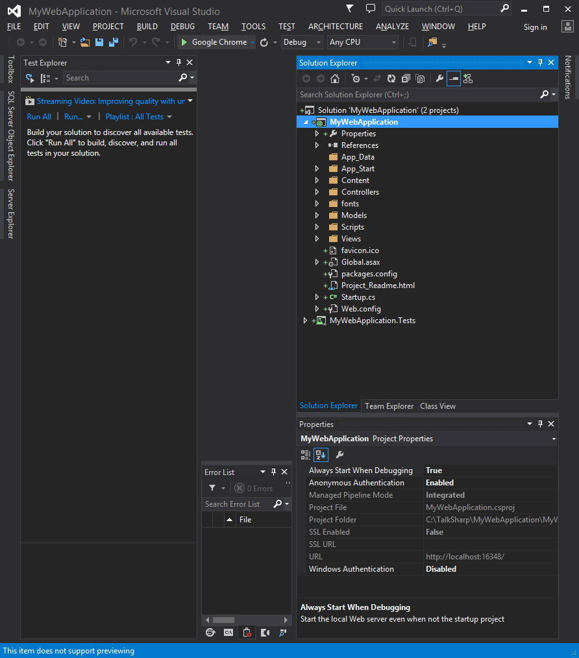The width and height of the screenshot is (579, 658).
Task: Refresh the Solution Explorer tree
Action: pos(391,79)
